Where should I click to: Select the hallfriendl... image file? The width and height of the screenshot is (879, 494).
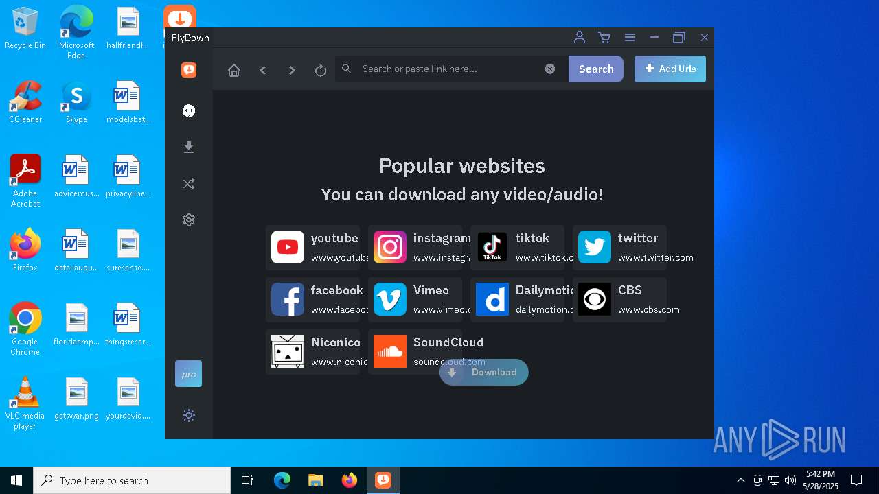128,27
